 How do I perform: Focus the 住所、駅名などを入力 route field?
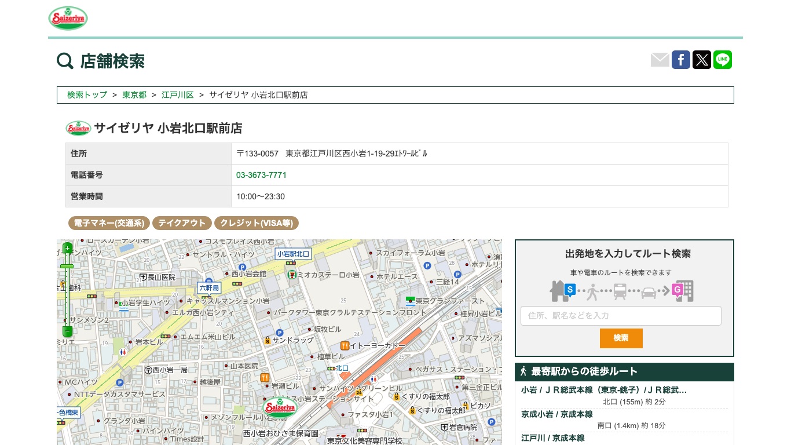(621, 316)
